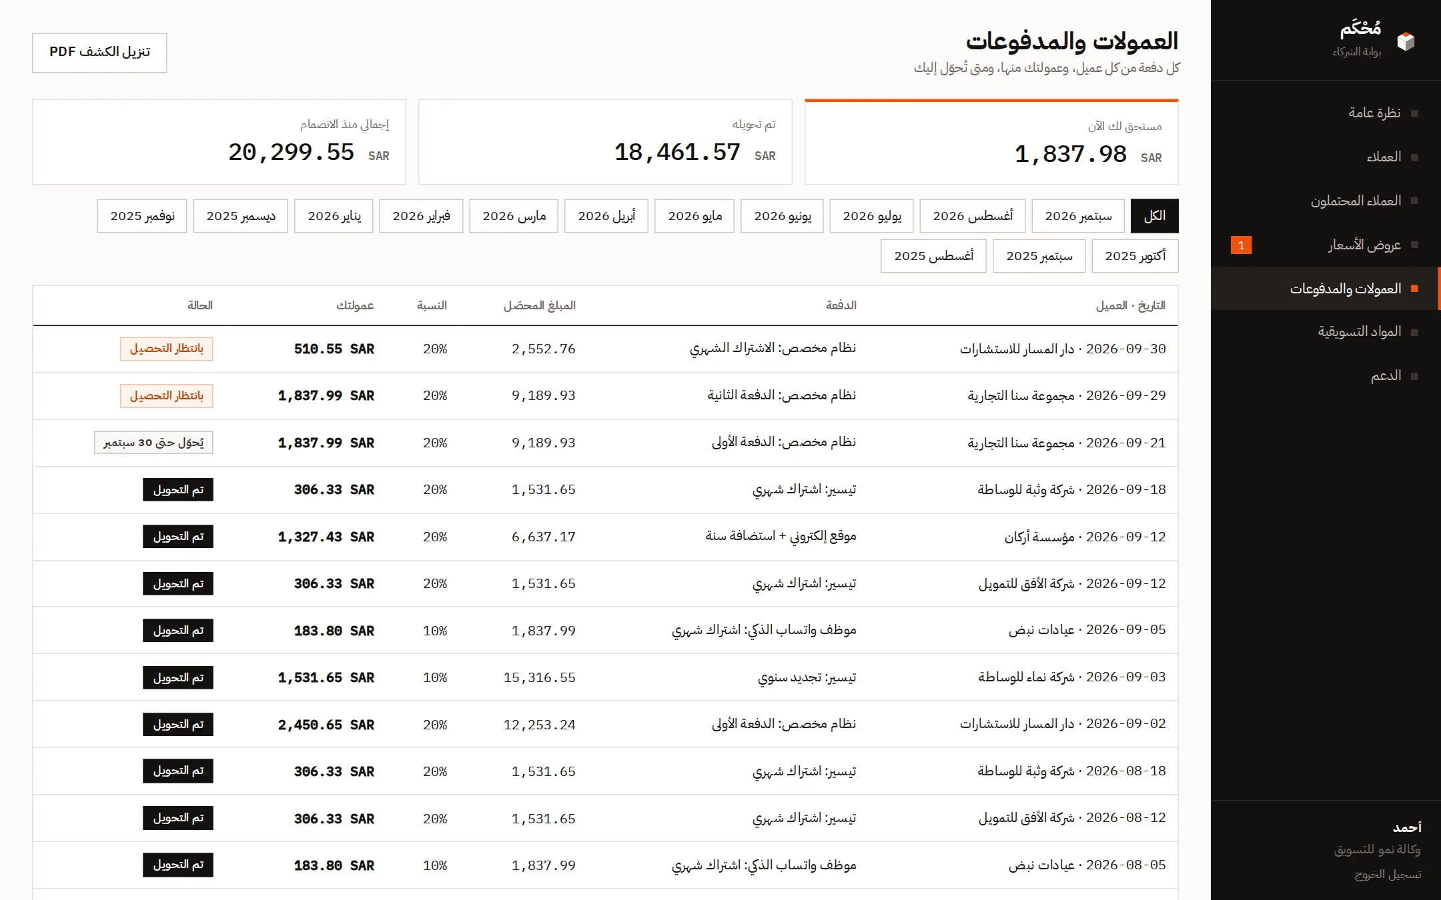Click بانتظار التحصيل badge on 2026-09-30 row

pyautogui.click(x=167, y=349)
